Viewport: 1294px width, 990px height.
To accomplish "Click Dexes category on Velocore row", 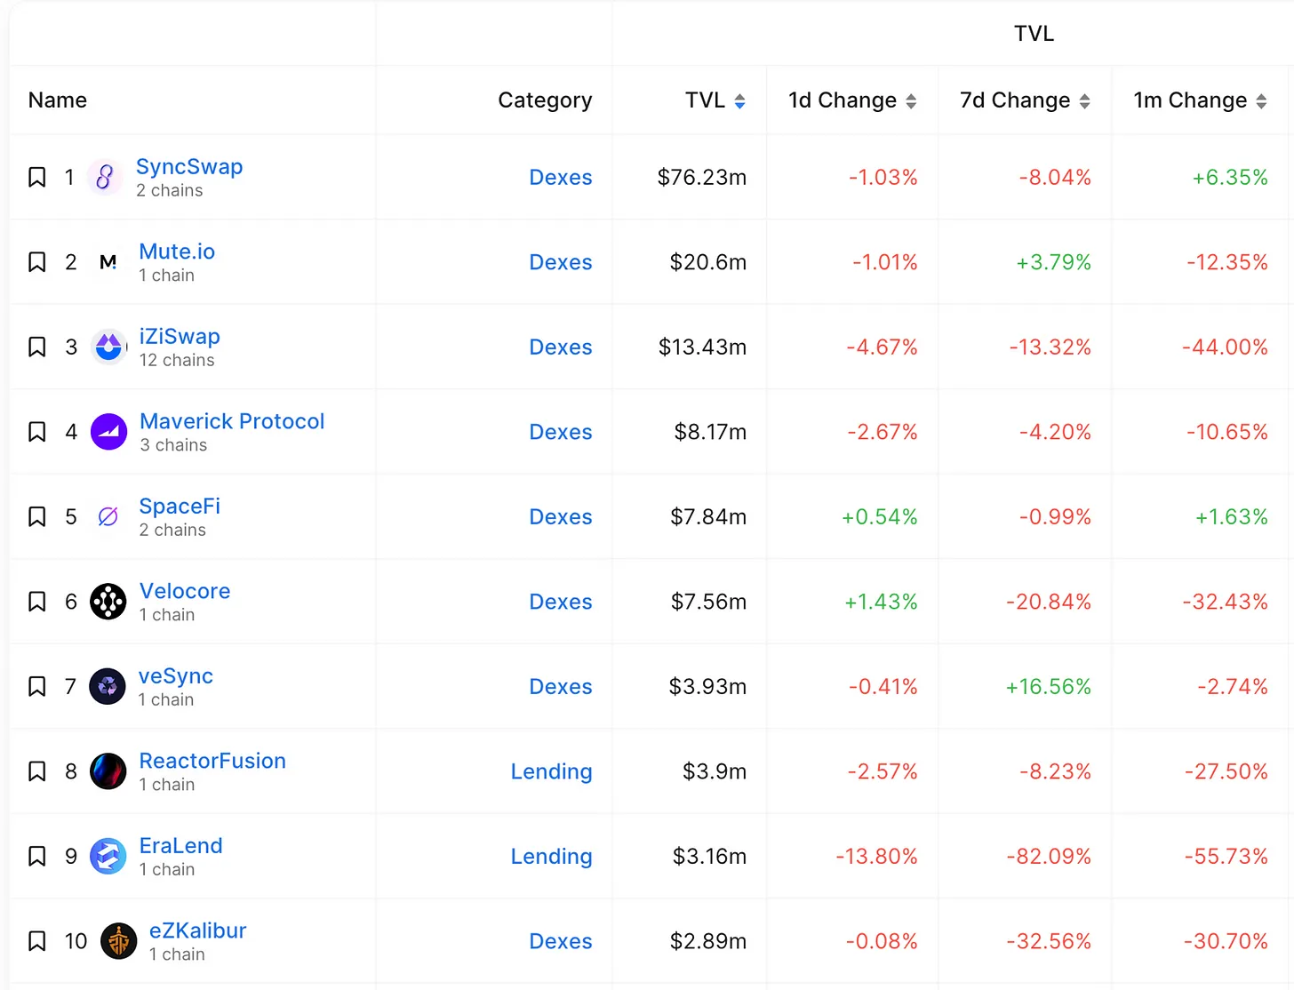I will pyautogui.click(x=560, y=602).
